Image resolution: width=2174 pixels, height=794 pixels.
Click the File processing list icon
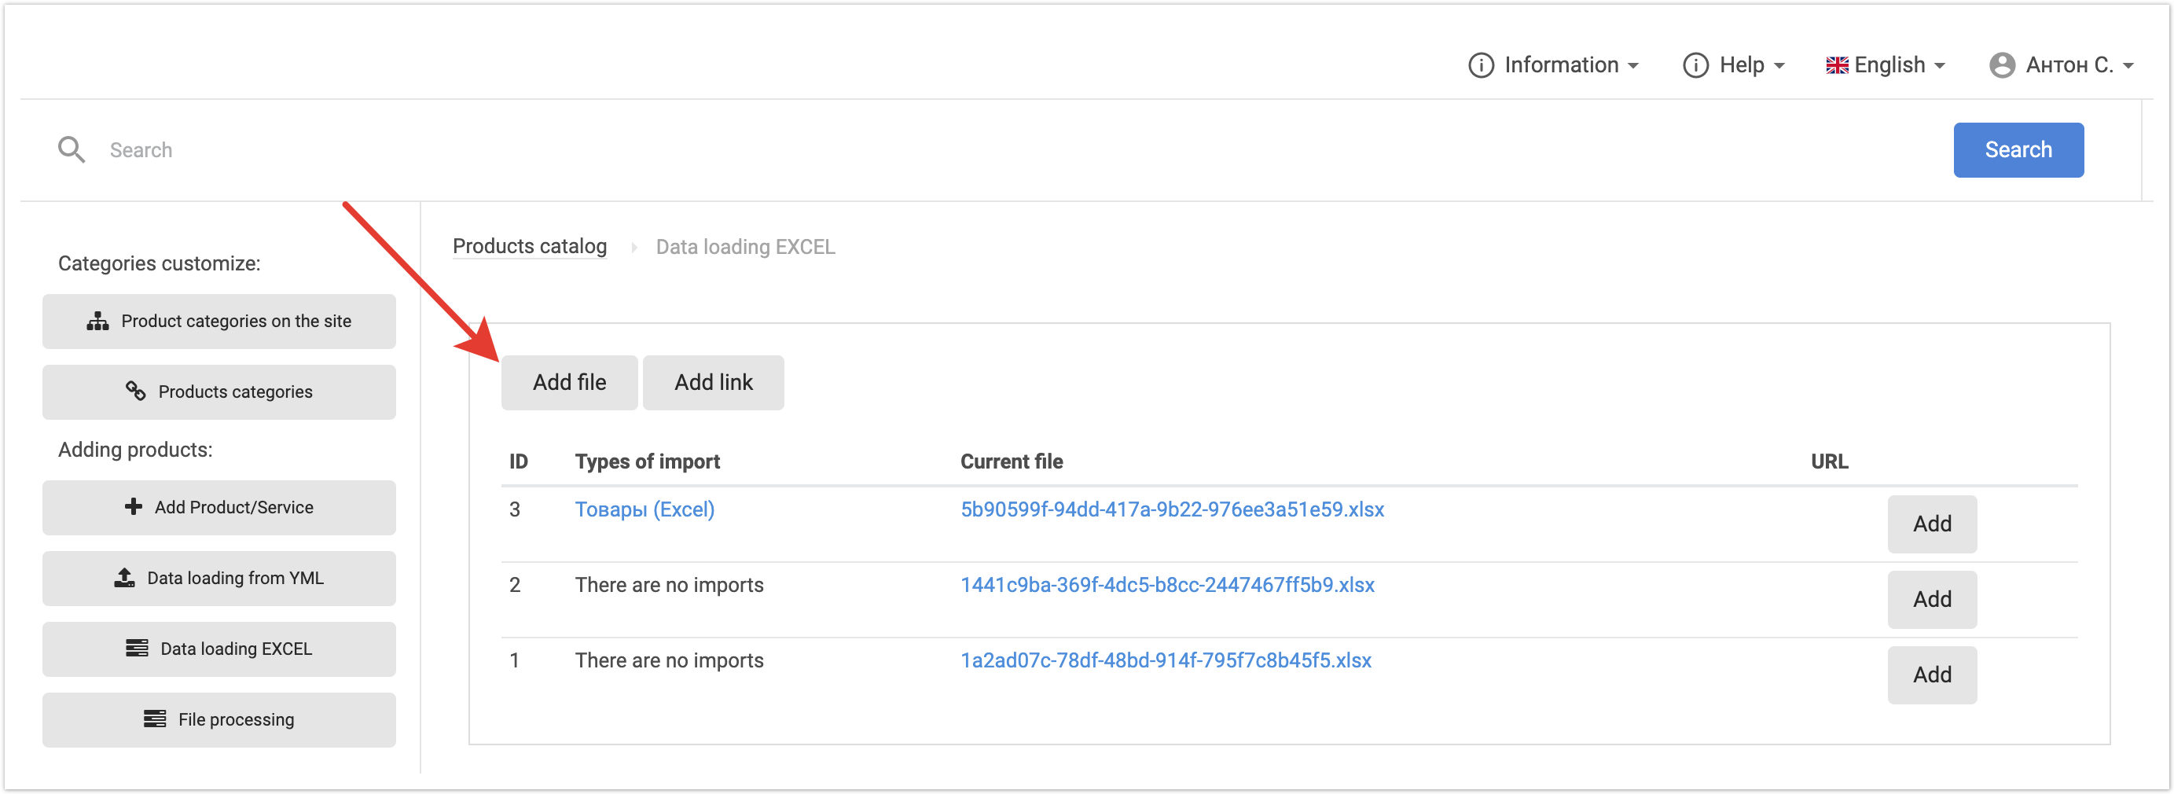(154, 719)
